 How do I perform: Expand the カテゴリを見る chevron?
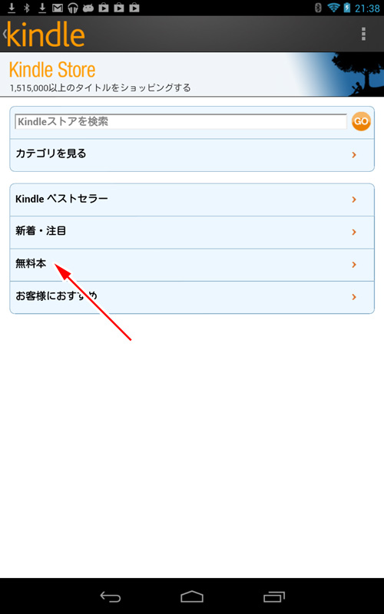click(354, 155)
